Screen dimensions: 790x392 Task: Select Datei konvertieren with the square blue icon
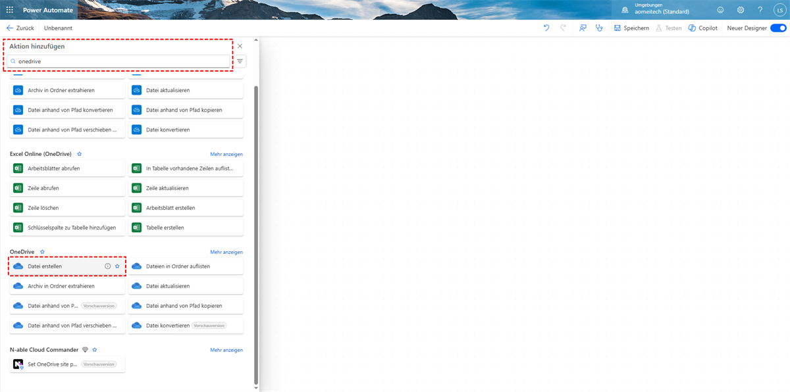click(x=186, y=130)
